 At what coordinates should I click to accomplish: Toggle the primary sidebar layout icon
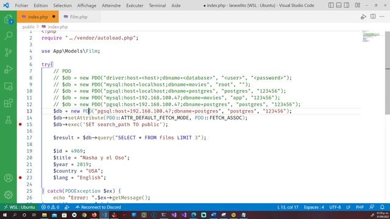pyautogui.click(x=331, y=5)
